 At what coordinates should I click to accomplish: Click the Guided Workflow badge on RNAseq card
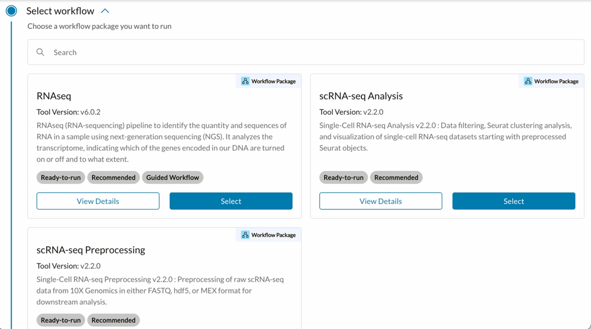(173, 177)
